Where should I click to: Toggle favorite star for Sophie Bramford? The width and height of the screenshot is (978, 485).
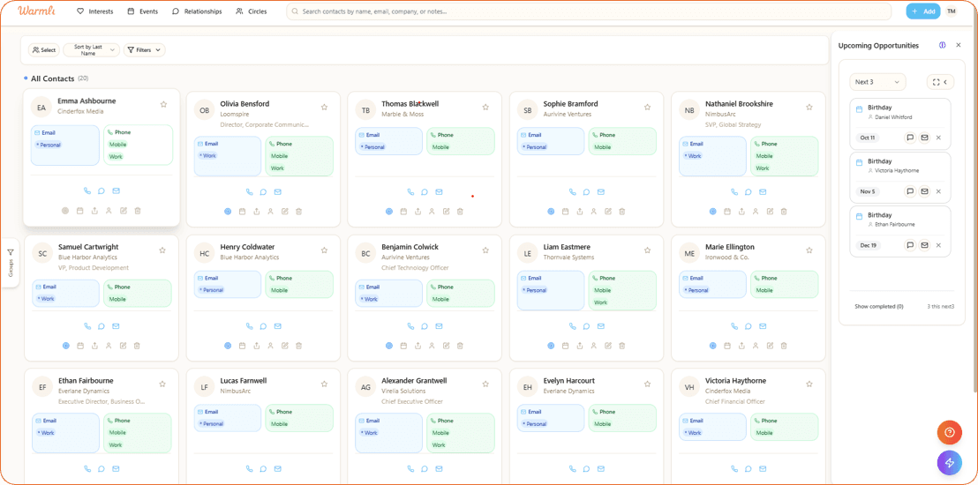[x=647, y=108]
